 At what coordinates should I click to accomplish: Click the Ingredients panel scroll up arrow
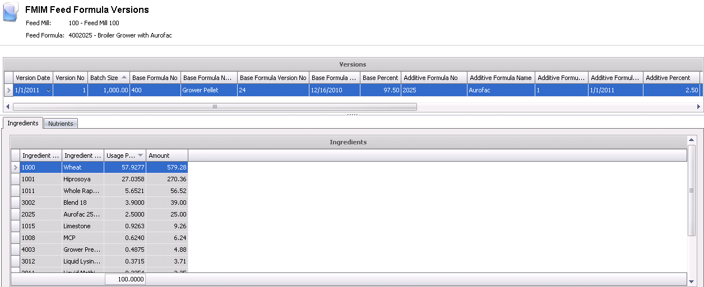691,140
